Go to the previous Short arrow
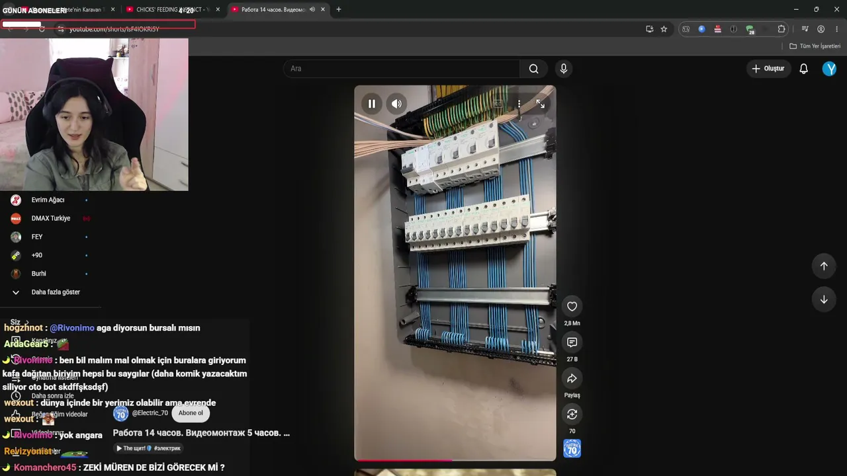The height and width of the screenshot is (476, 847). pos(824,266)
